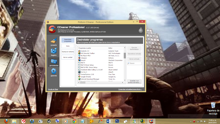Open the orange media player taskbar icon

click(x=66, y=121)
